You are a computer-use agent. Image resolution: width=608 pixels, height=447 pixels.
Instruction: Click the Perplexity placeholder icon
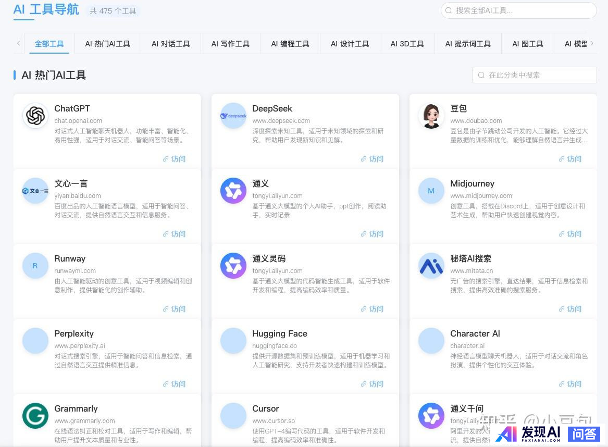coord(35,341)
